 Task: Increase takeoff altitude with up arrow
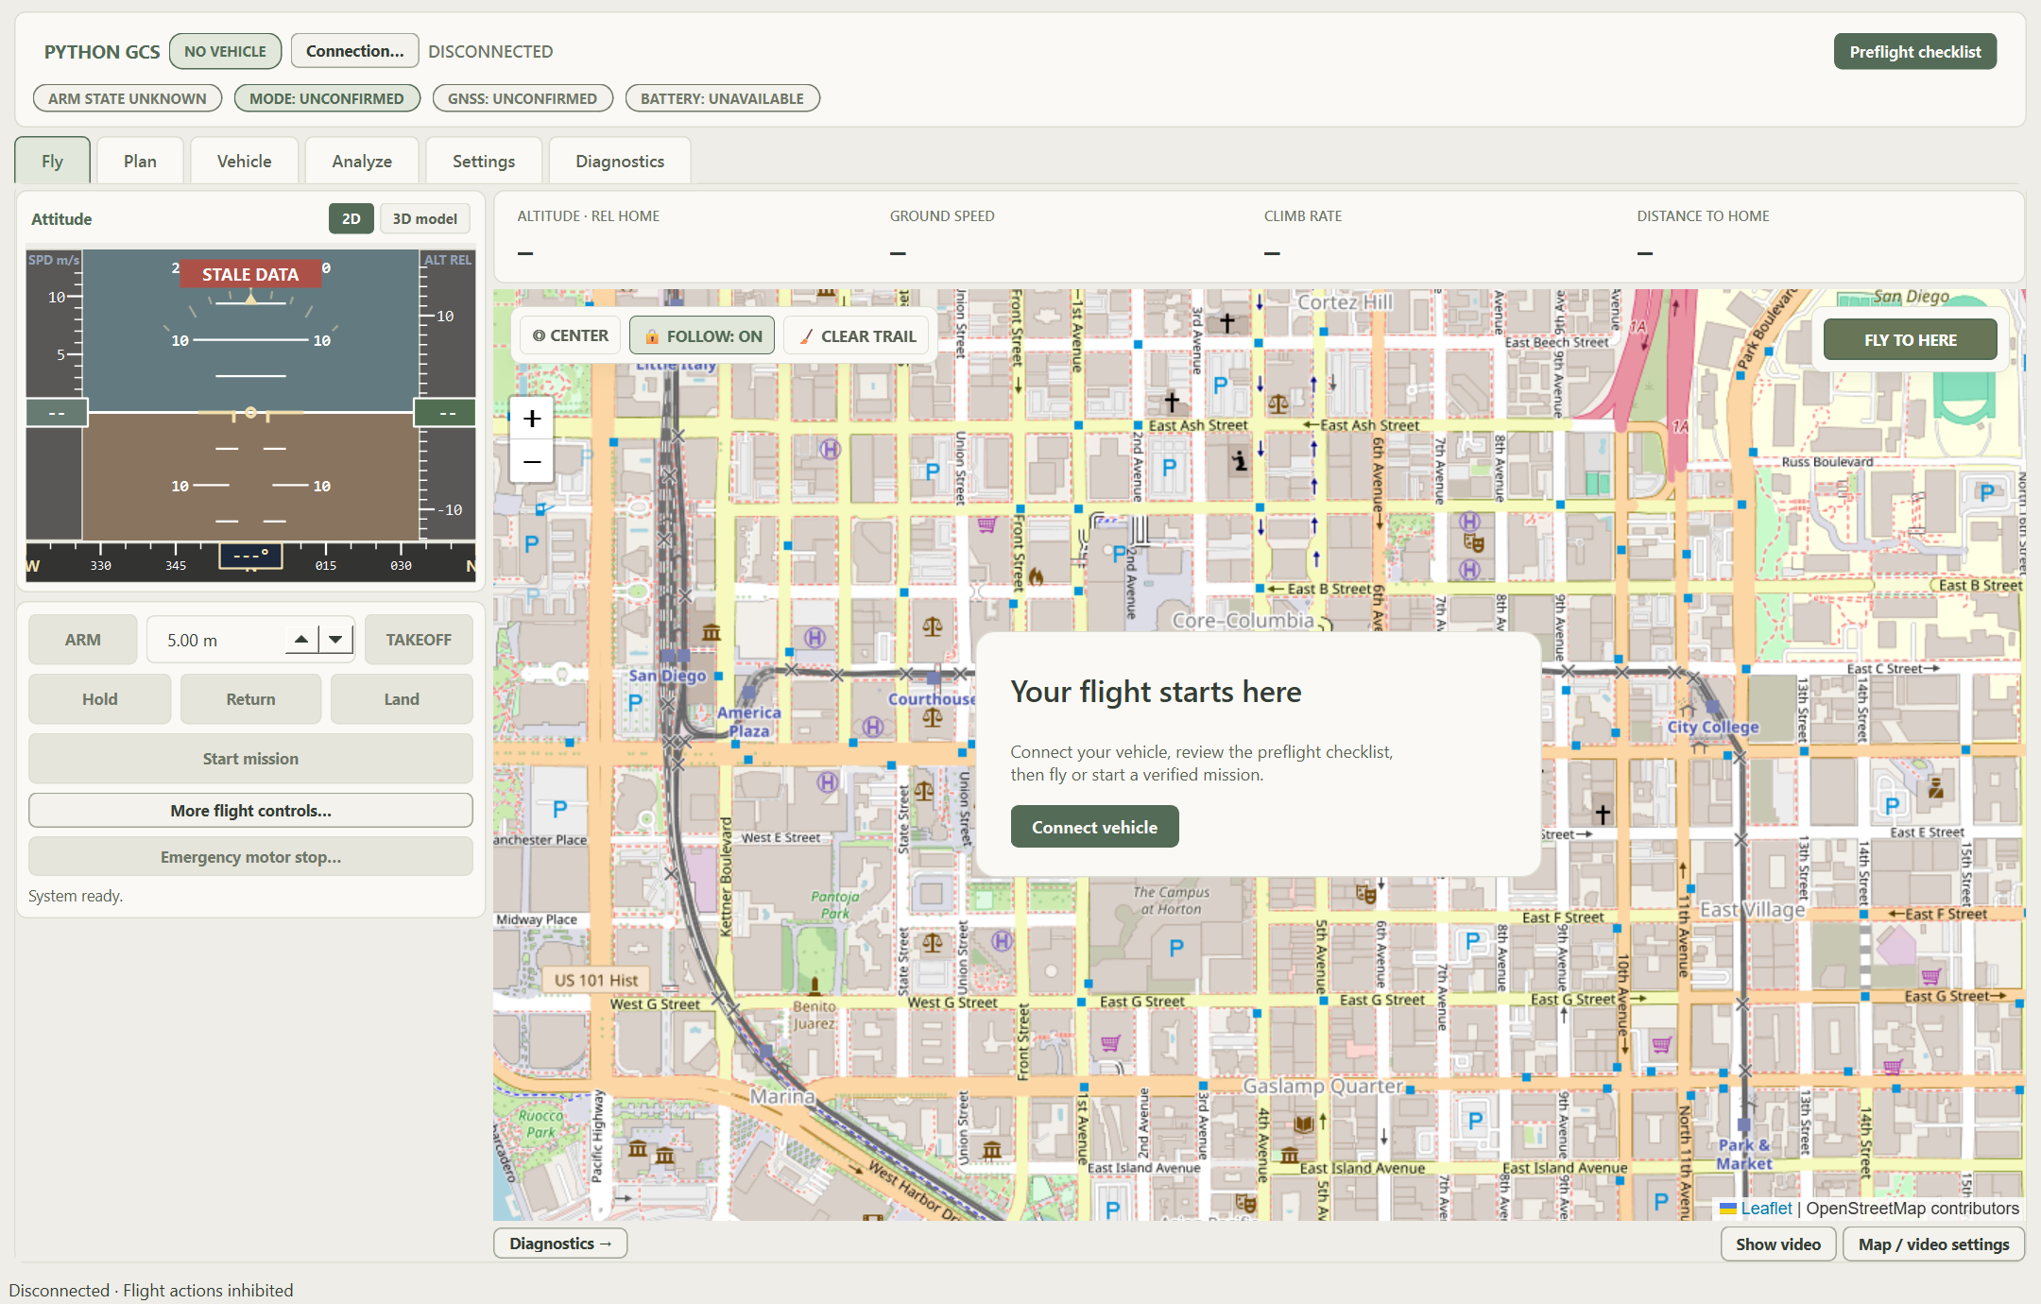301,640
